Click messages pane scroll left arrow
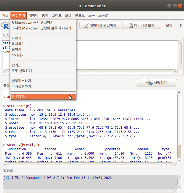The image size is (184, 193). (5, 191)
